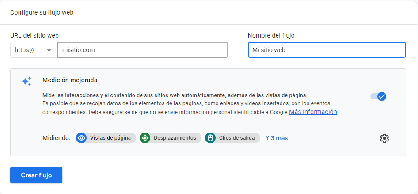Click the teal mouse icon for Clics de salida
This screenshot has height=194, width=418.
pos(210,138)
